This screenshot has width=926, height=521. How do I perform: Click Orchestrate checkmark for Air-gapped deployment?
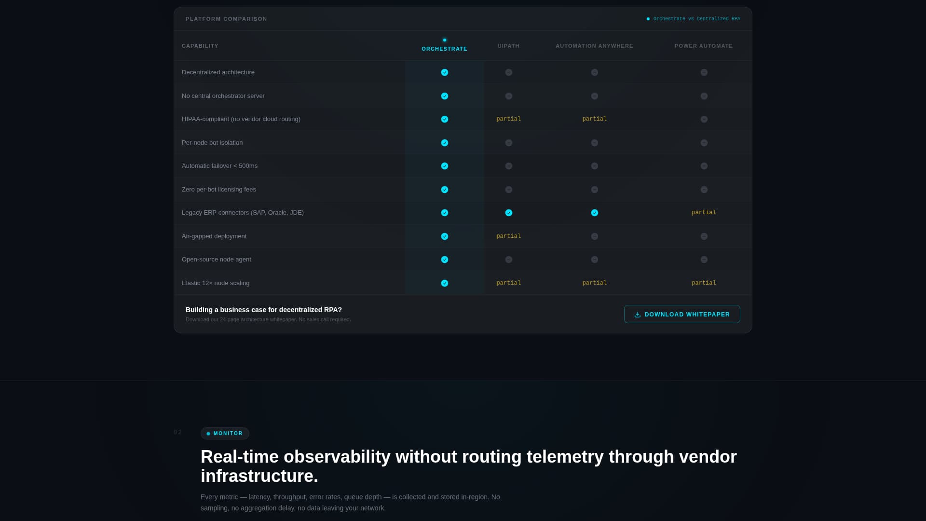pos(445,236)
